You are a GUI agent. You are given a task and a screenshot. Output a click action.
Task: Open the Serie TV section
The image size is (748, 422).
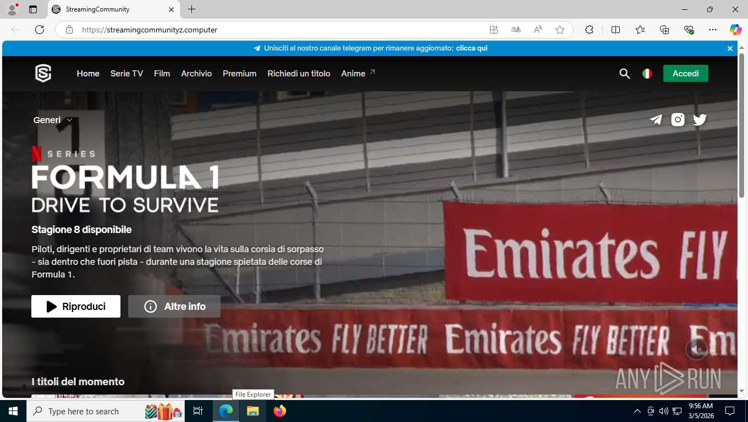click(127, 73)
